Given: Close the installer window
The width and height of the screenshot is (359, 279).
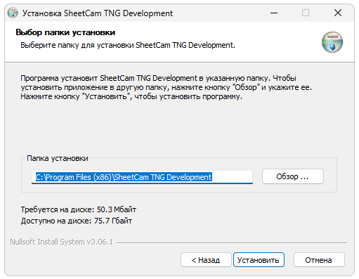Looking at the screenshot, I should click(338, 13).
